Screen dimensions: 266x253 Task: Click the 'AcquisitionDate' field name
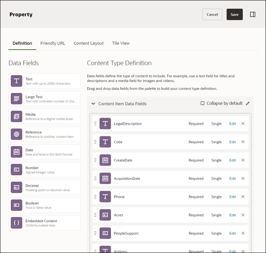click(x=127, y=179)
